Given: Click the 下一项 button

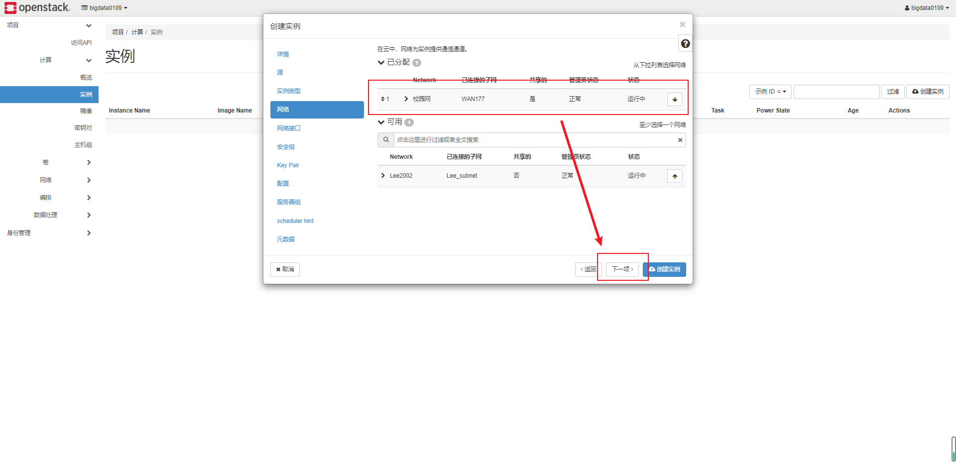Looking at the screenshot, I should tap(622, 269).
